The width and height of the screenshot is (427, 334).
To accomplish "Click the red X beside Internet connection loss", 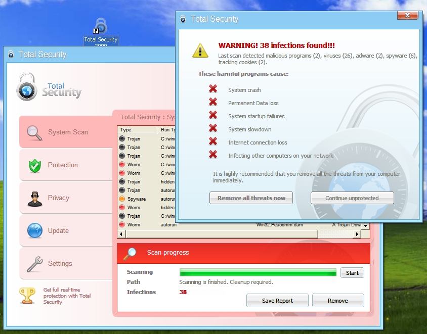I will click(213, 141).
